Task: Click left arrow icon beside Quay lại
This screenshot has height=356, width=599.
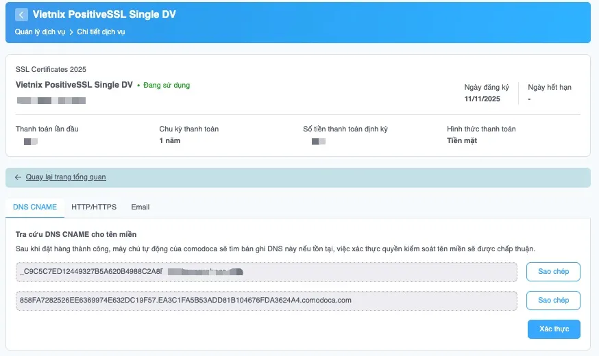Action: [x=18, y=177]
